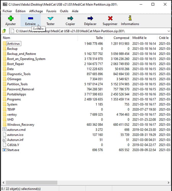The height and width of the screenshot is (191, 172).
Task: Click the modified date 2021-01-25 22:08
Action: click(x=144, y=120)
